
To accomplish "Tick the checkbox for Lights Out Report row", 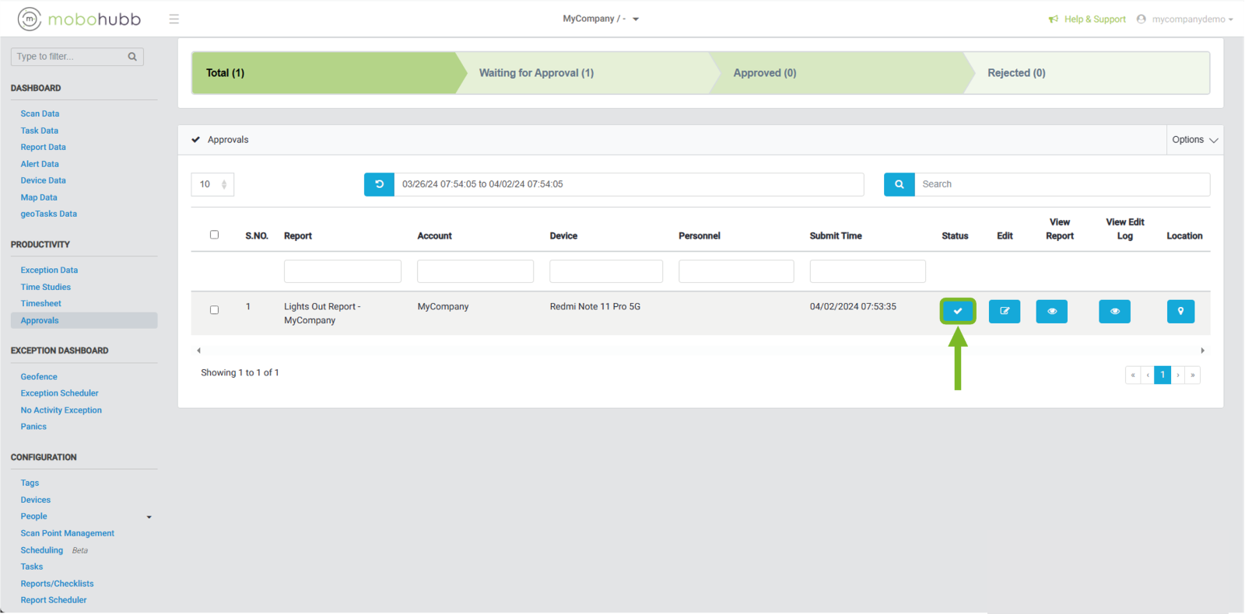I will coord(214,310).
